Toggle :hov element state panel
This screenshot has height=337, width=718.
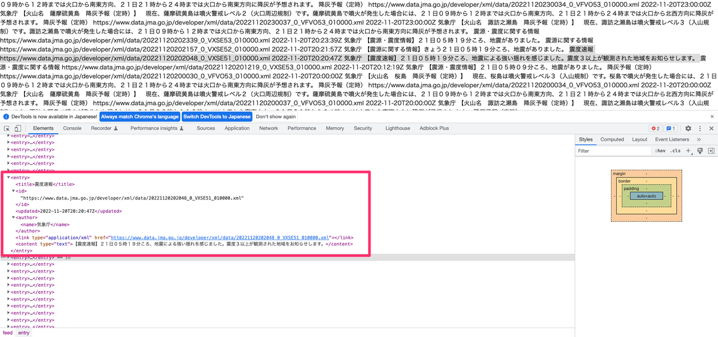661,151
